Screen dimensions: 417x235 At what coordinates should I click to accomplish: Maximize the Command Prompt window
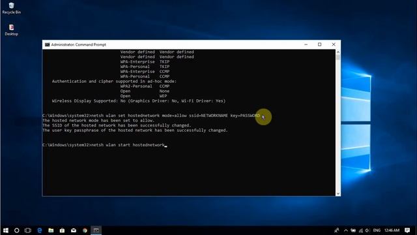(319, 44)
